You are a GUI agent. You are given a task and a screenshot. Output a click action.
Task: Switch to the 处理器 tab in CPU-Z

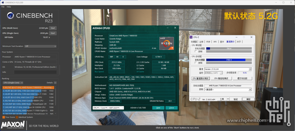[194, 42]
